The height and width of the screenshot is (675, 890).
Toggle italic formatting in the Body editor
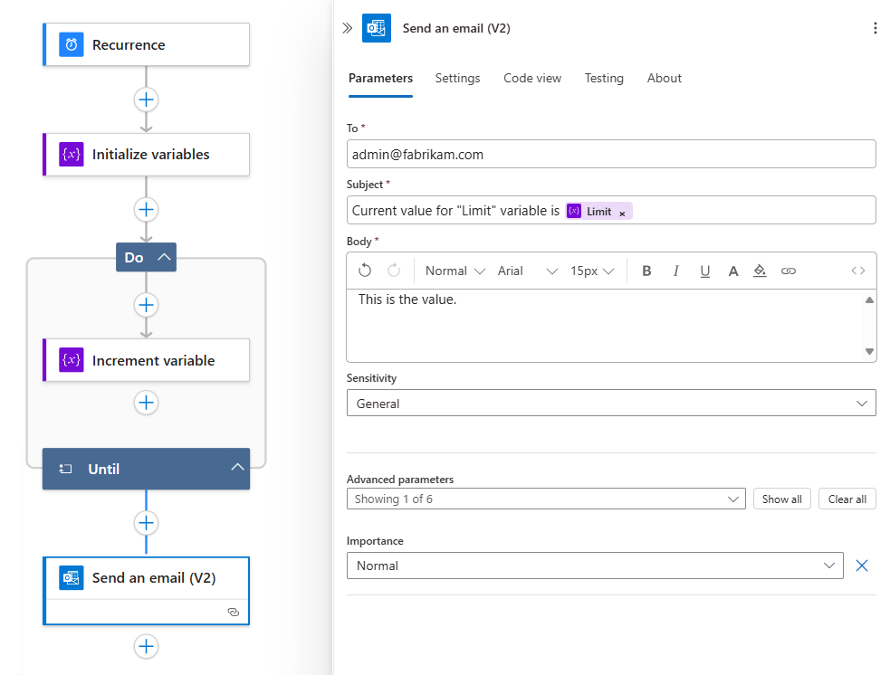click(x=675, y=271)
